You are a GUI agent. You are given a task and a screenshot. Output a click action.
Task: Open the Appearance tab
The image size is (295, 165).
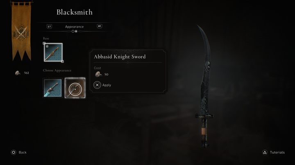point(74,26)
